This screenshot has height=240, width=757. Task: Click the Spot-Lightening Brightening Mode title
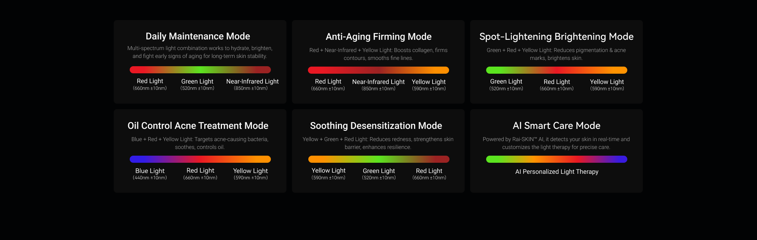click(x=556, y=37)
